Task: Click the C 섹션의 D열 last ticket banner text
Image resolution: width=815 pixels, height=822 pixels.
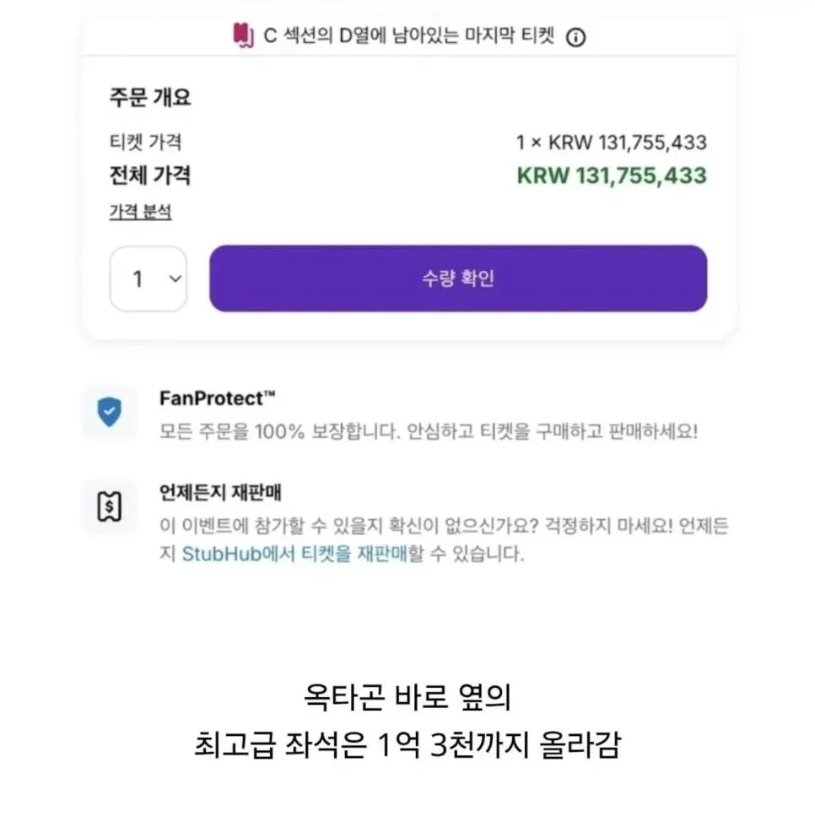Action: coord(409,35)
